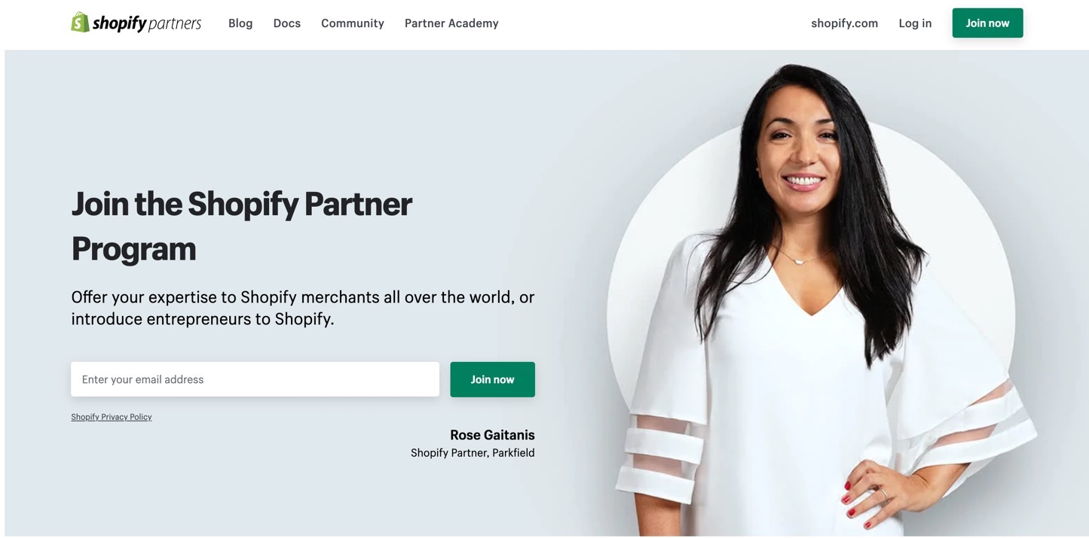The image size is (1089, 538).
Task: Focus the "Enter your email address" field
Action: coord(255,379)
